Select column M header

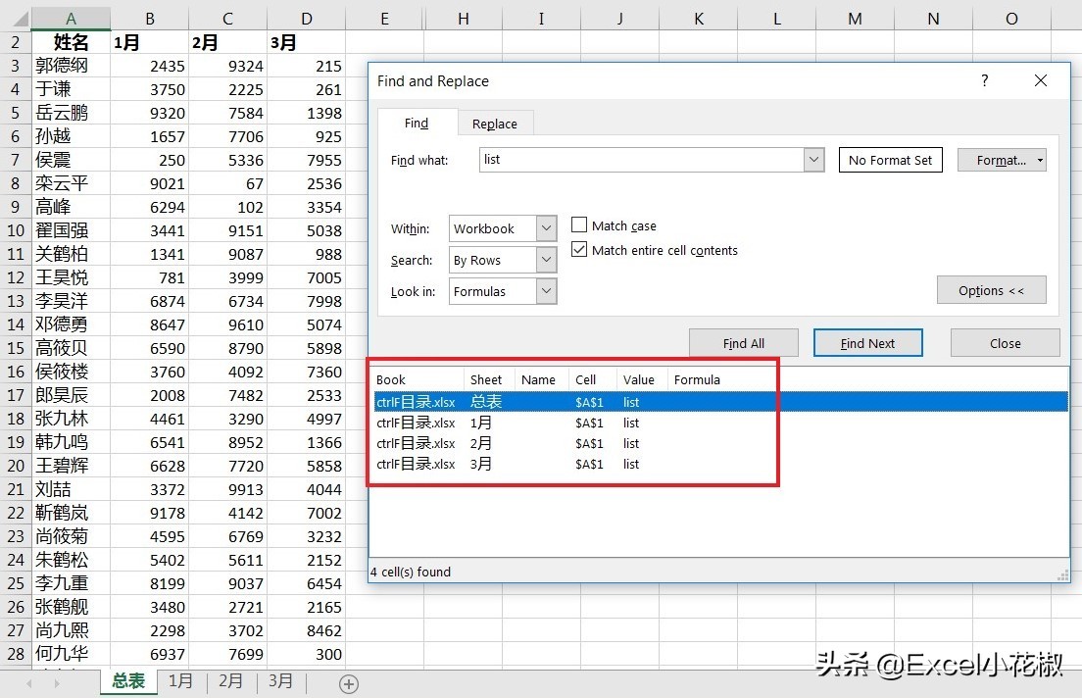[x=855, y=19]
